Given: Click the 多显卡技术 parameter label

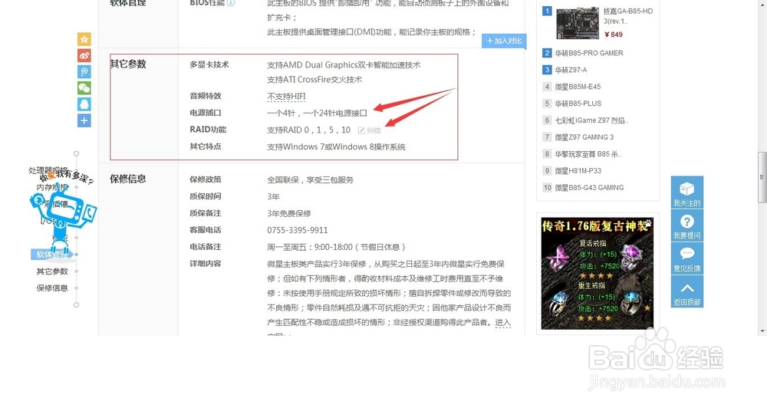Looking at the screenshot, I should point(209,64).
